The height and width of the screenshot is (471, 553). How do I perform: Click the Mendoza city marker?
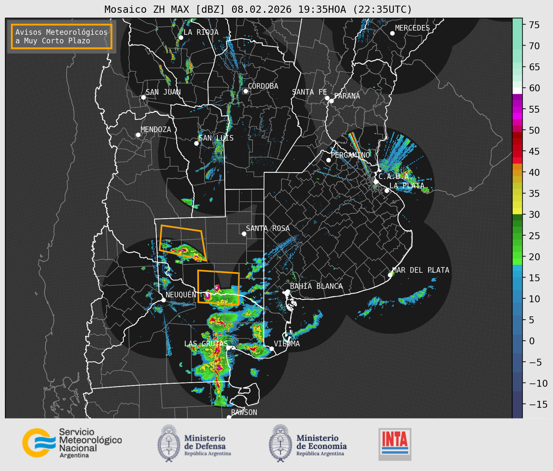pos(138,135)
